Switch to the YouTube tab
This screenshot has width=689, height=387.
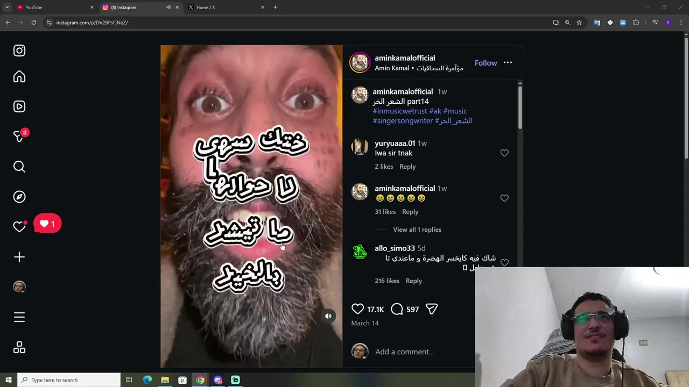pos(54,7)
